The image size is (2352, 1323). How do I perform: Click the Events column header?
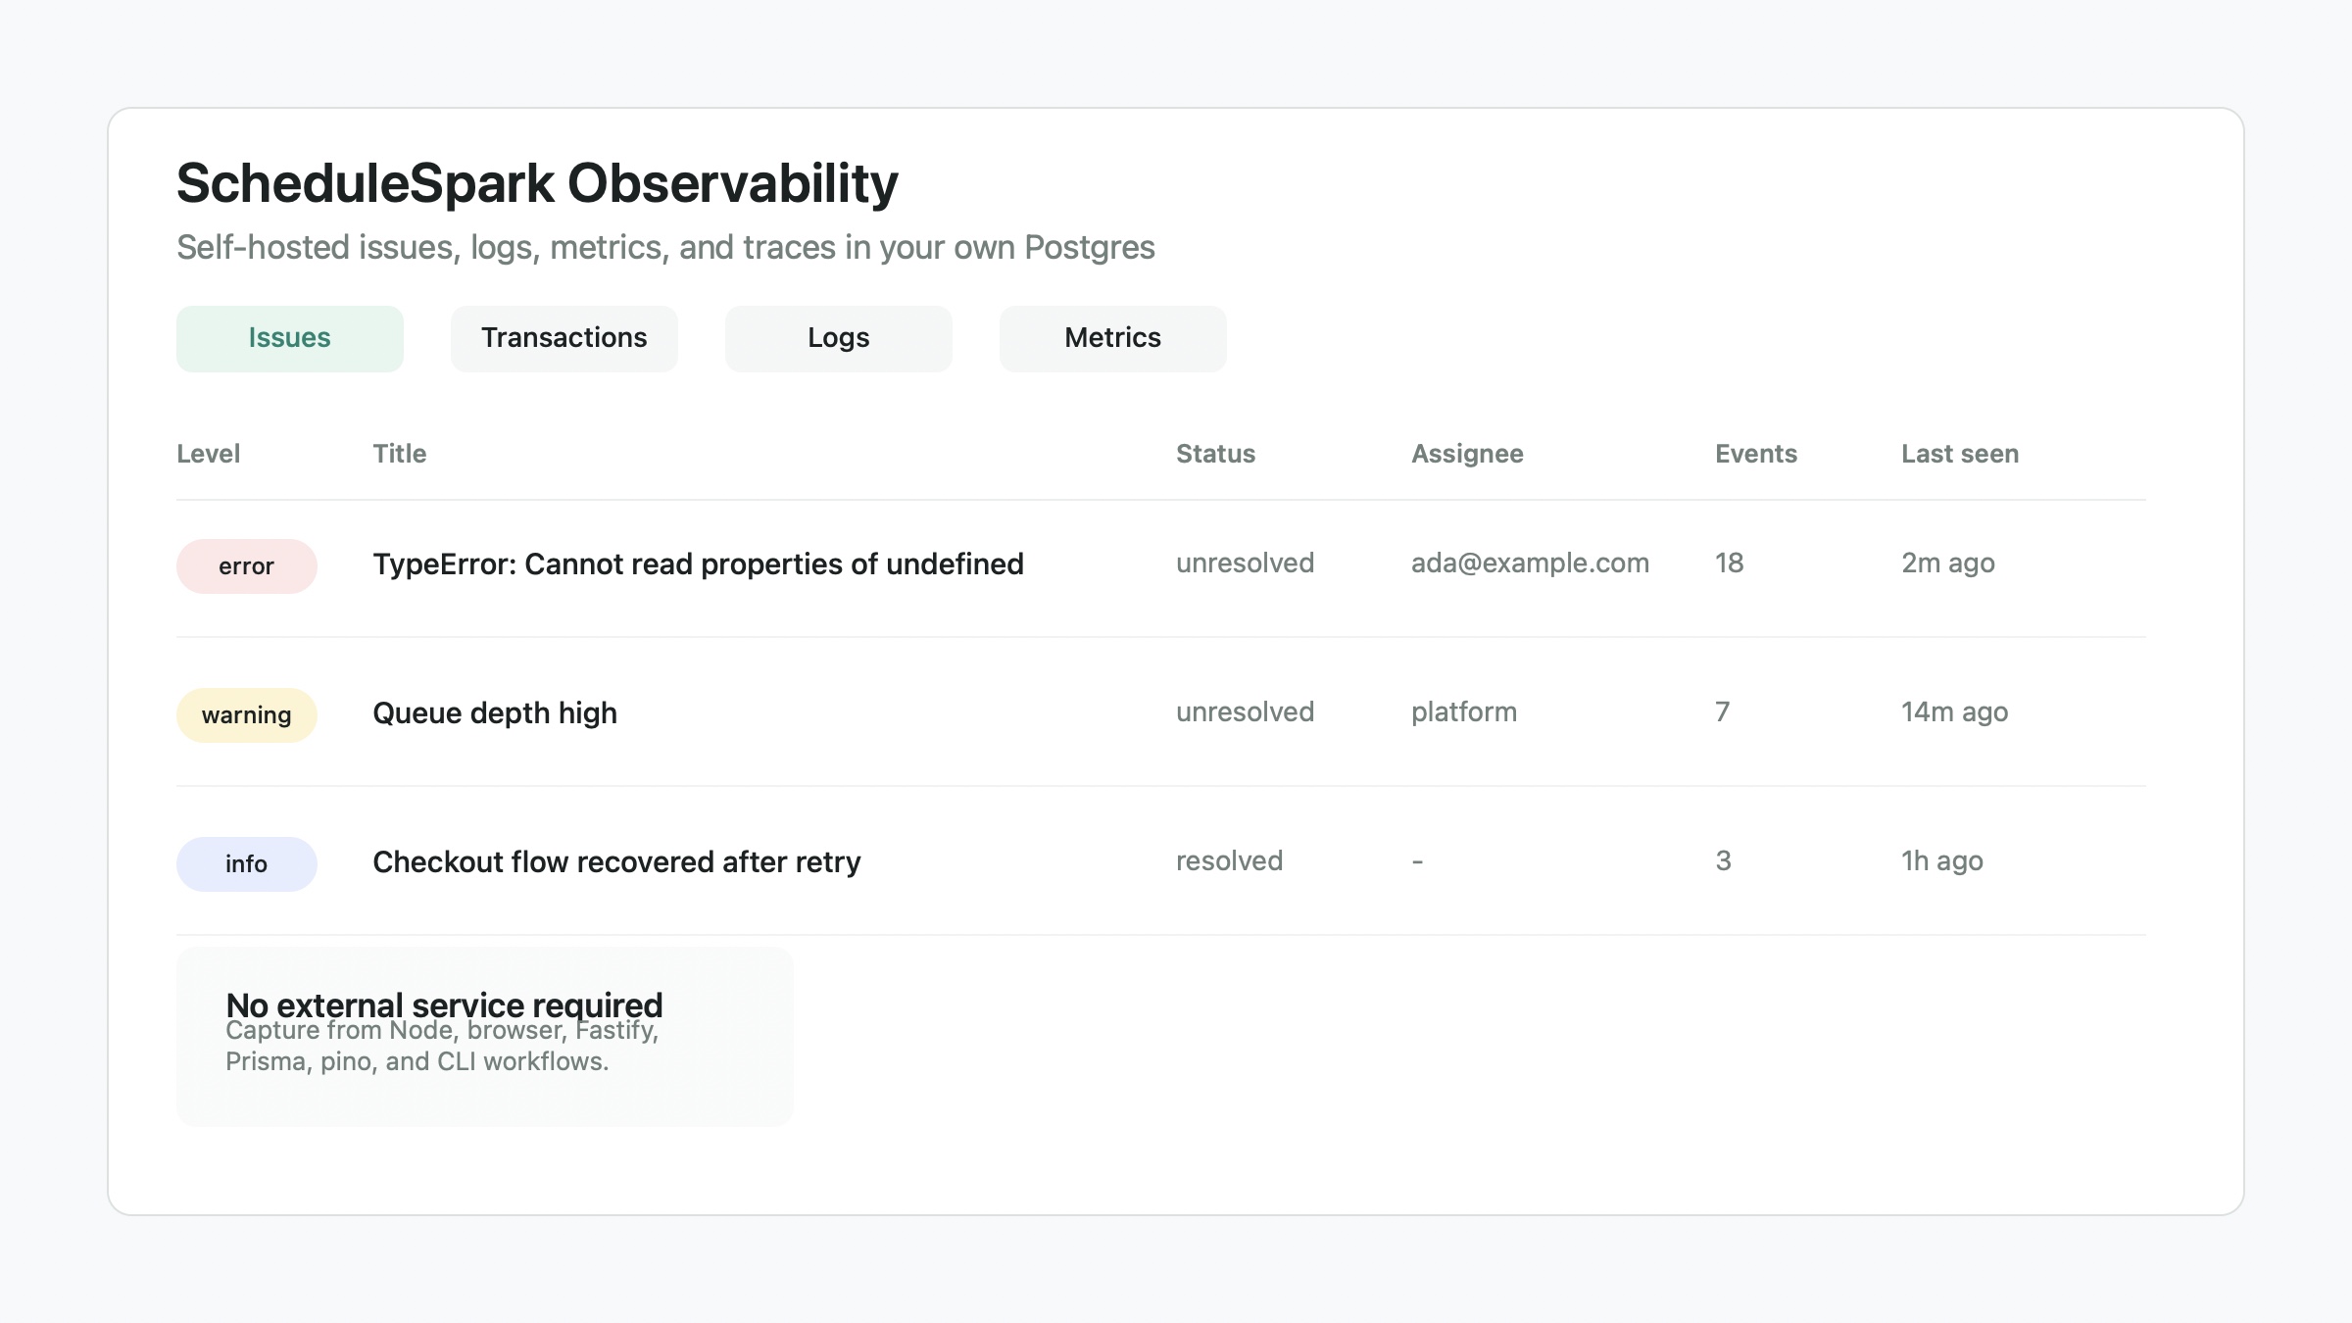(x=1755, y=454)
